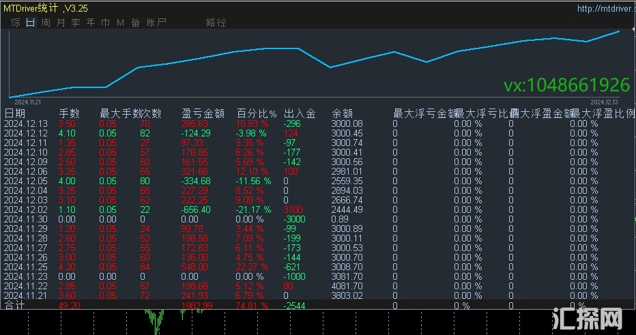Open the 季 quarterly tab
Viewport: 636px width, 335px height.
coord(75,22)
